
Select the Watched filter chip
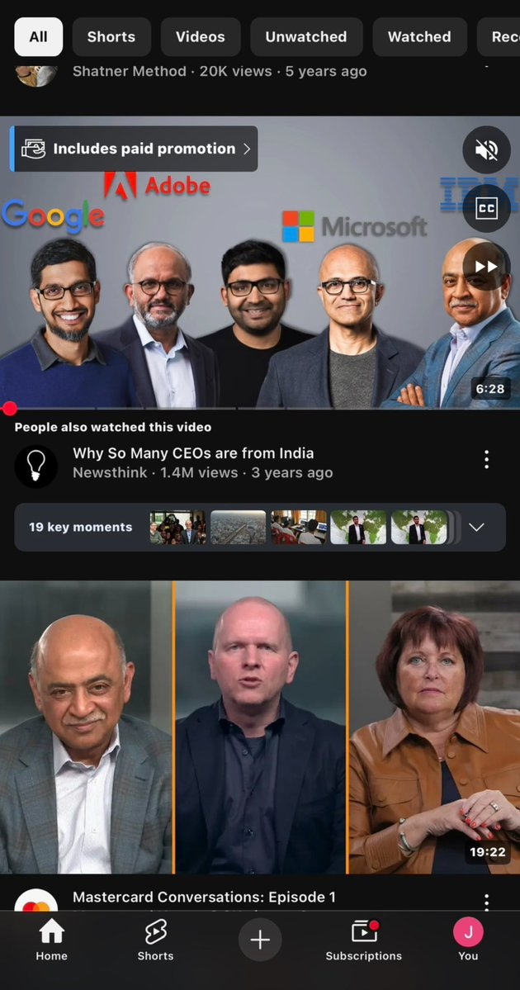click(x=419, y=36)
